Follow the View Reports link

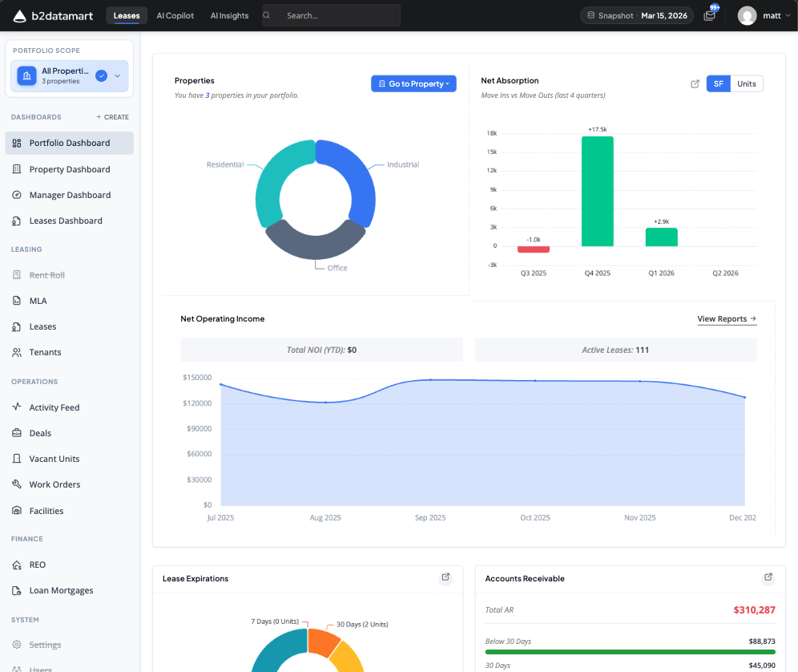(x=727, y=319)
